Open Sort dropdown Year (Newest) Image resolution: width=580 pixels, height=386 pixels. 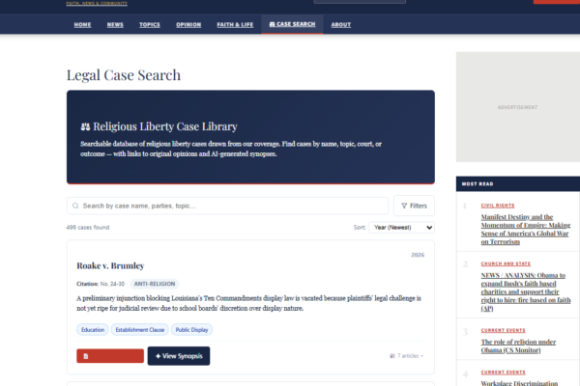click(x=402, y=227)
